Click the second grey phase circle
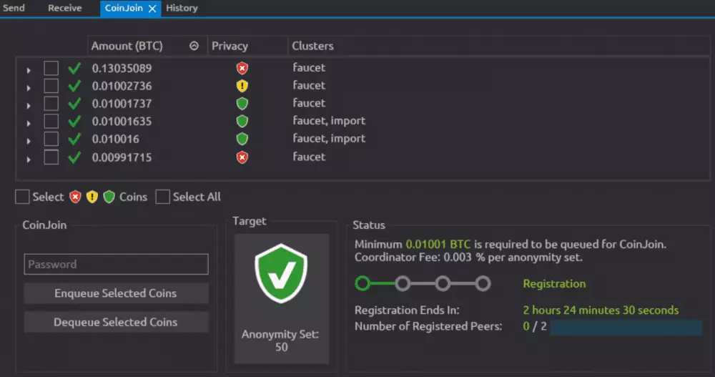This screenshot has width=715, height=377. pos(403,283)
